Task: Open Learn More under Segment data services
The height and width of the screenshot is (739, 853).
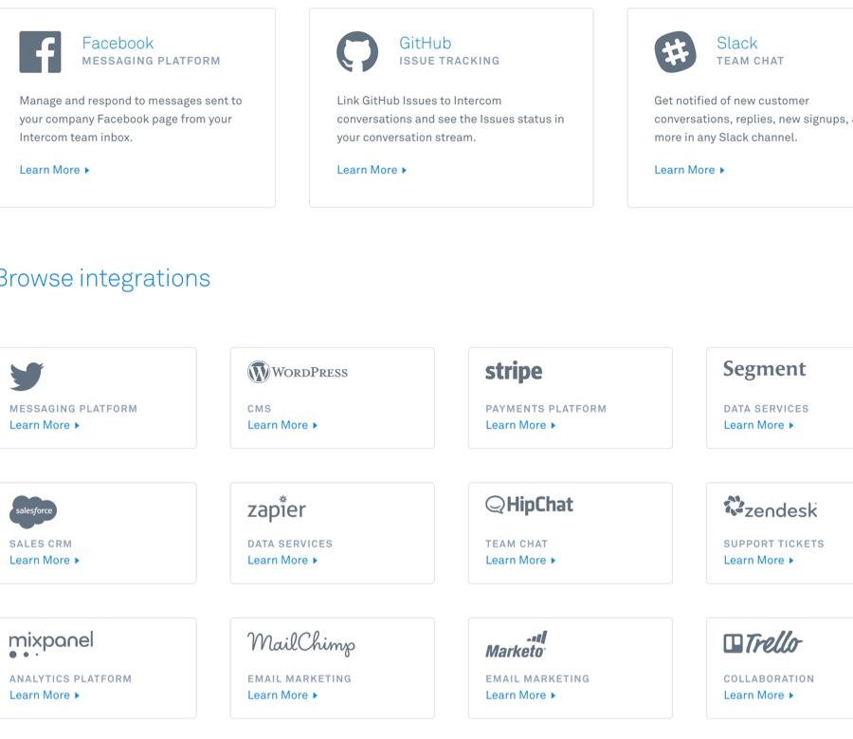Action: coord(758,425)
